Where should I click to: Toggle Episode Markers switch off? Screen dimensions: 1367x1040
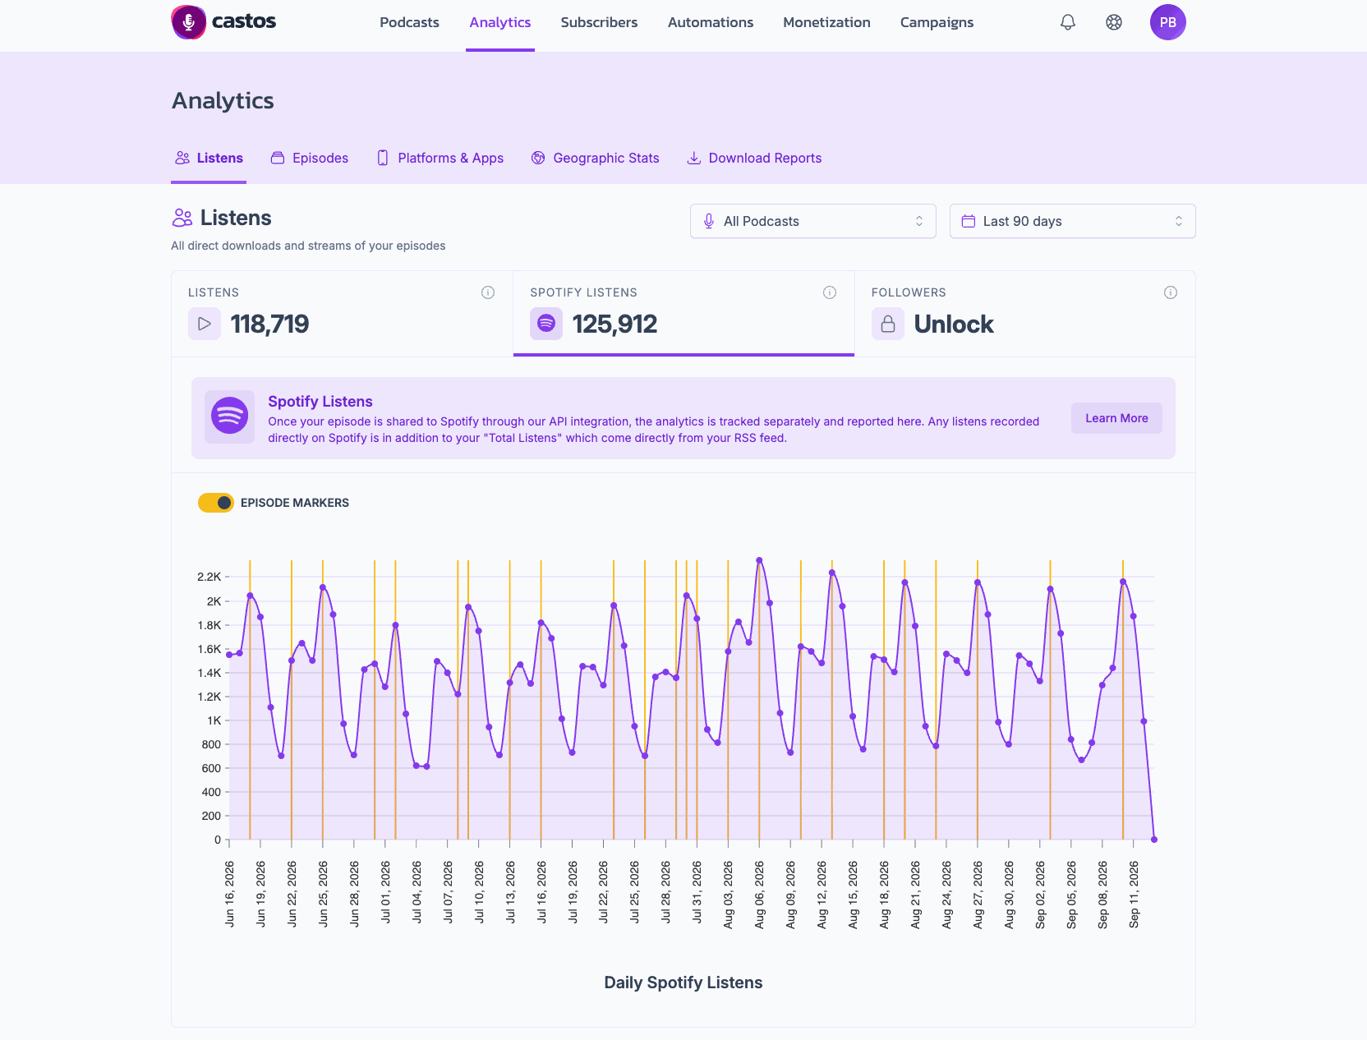pos(216,503)
